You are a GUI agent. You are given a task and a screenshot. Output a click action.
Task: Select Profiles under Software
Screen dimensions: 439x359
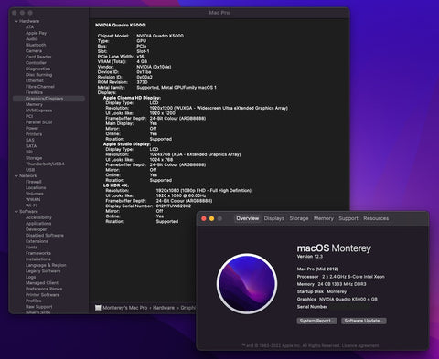[x=34, y=301]
